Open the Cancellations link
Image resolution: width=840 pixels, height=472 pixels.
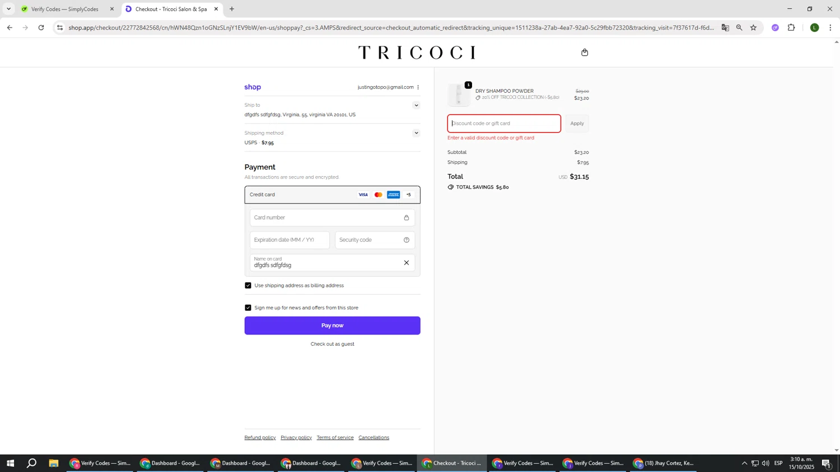coord(374,437)
